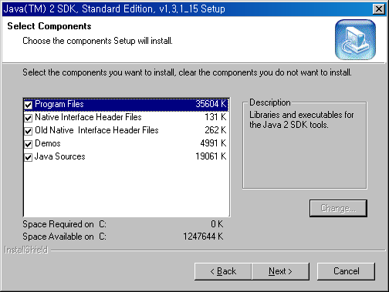Click the installer computer icon
This screenshot has height=292, width=389.
355,40
